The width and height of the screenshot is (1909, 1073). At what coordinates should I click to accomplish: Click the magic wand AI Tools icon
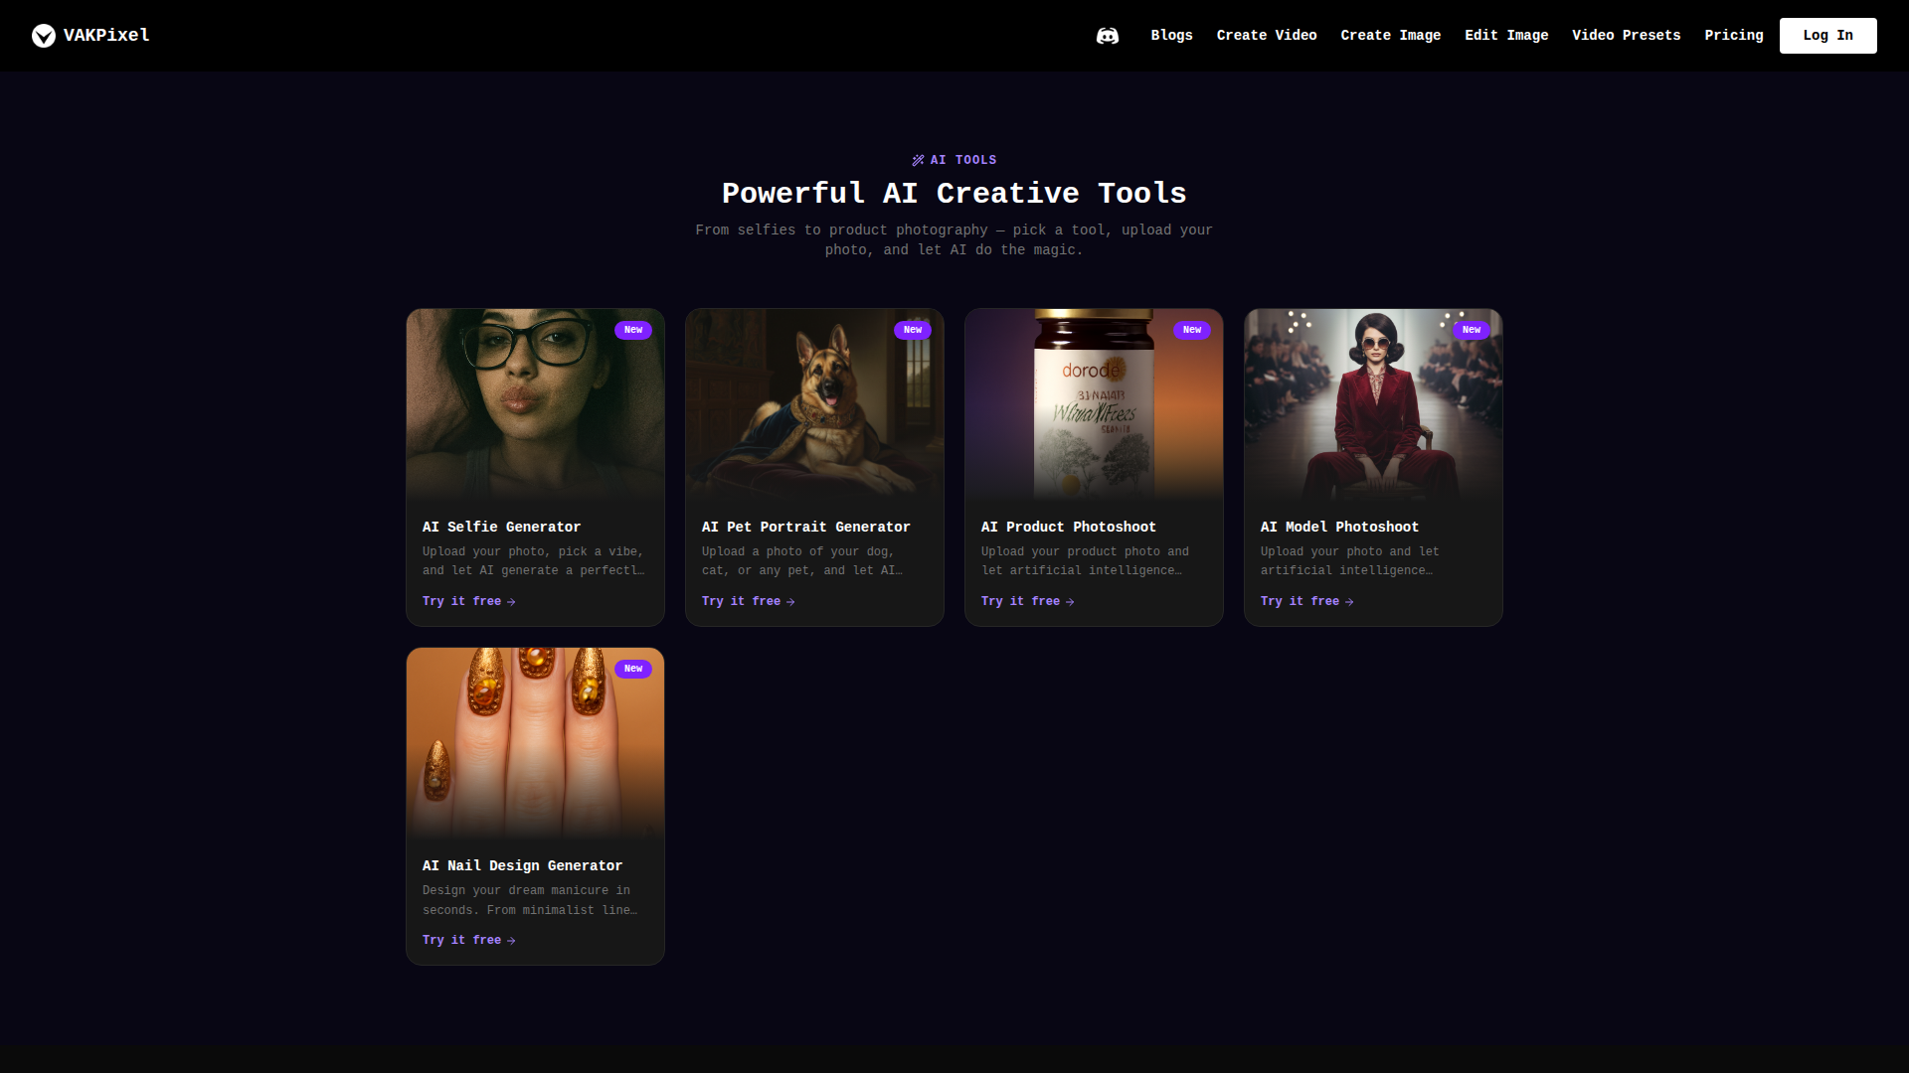click(918, 160)
